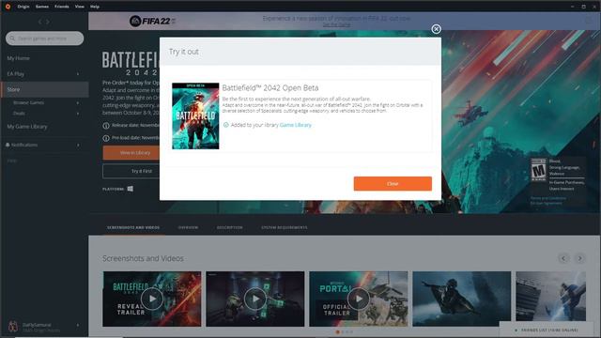This screenshot has width=601, height=338.
Task: Play the Portal Official Trailer video
Action: 359,299
